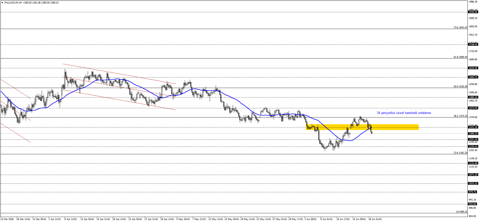Click the current price label 1289.33
Screen dimensions: 479x222
pos(473,134)
